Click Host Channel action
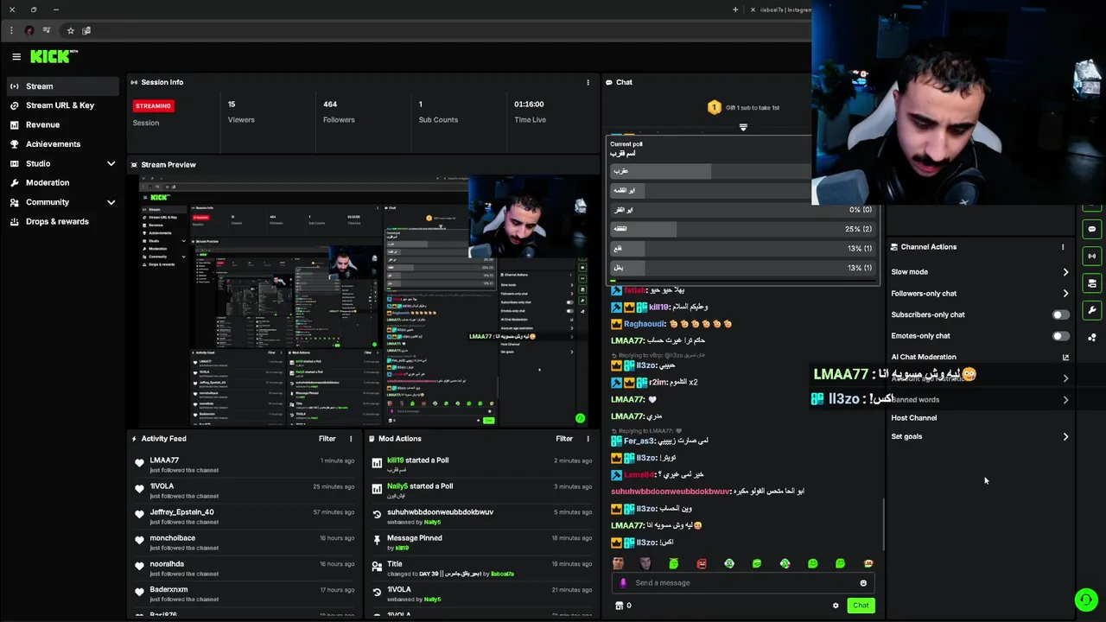 [x=913, y=418]
